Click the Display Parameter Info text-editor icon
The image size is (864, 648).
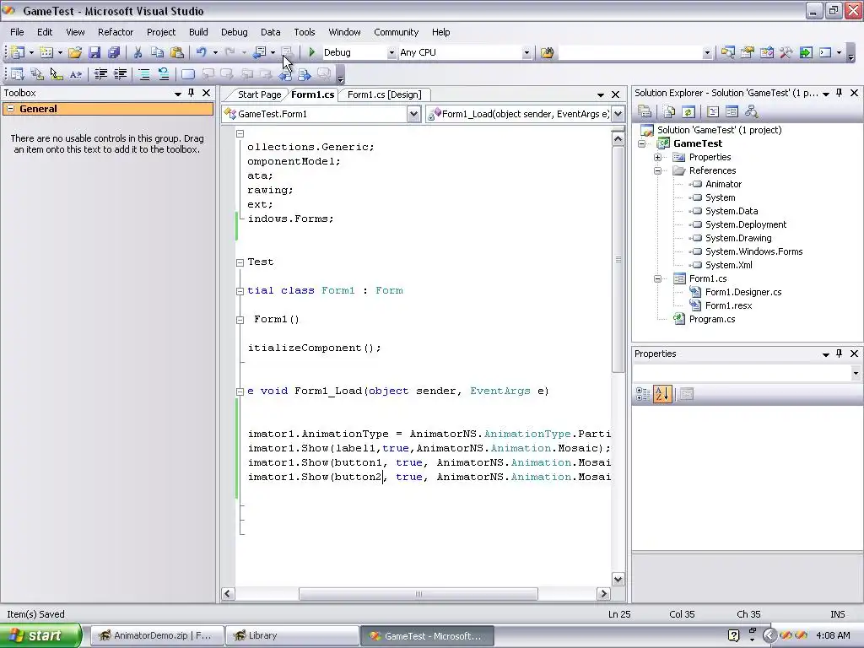(37, 74)
